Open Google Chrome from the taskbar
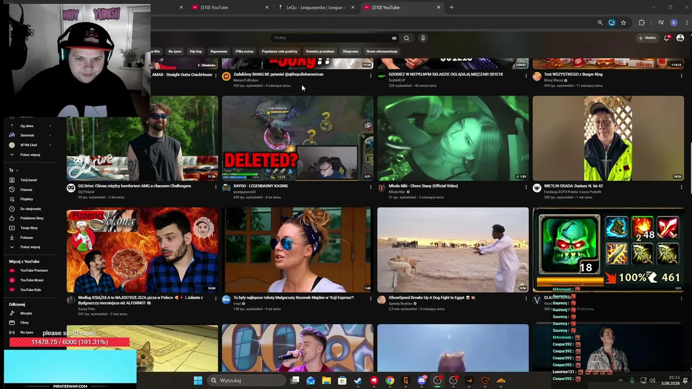Viewport: 692px width, 389px height. 390,380
